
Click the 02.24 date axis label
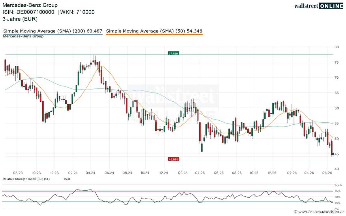(73, 173)
